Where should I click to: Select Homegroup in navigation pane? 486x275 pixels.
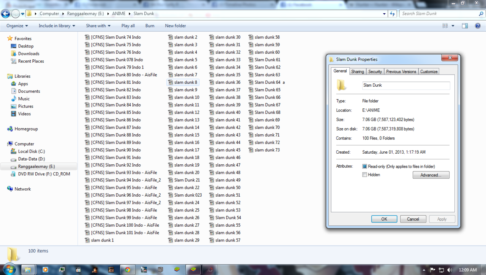(26, 129)
